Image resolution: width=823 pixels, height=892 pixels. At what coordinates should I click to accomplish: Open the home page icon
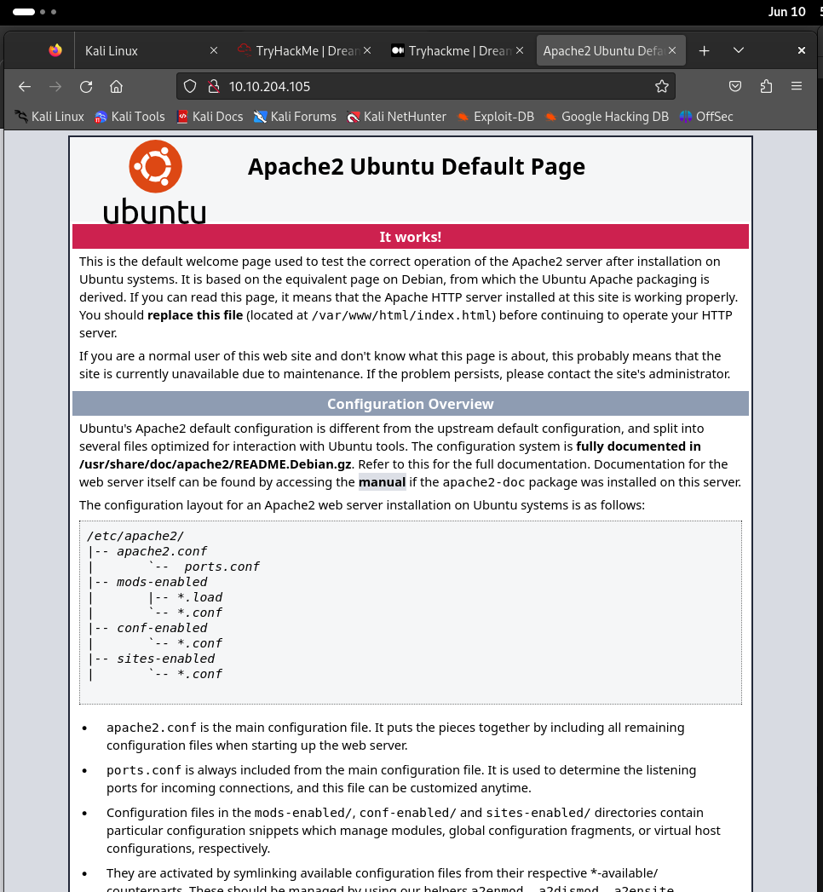[x=116, y=86]
